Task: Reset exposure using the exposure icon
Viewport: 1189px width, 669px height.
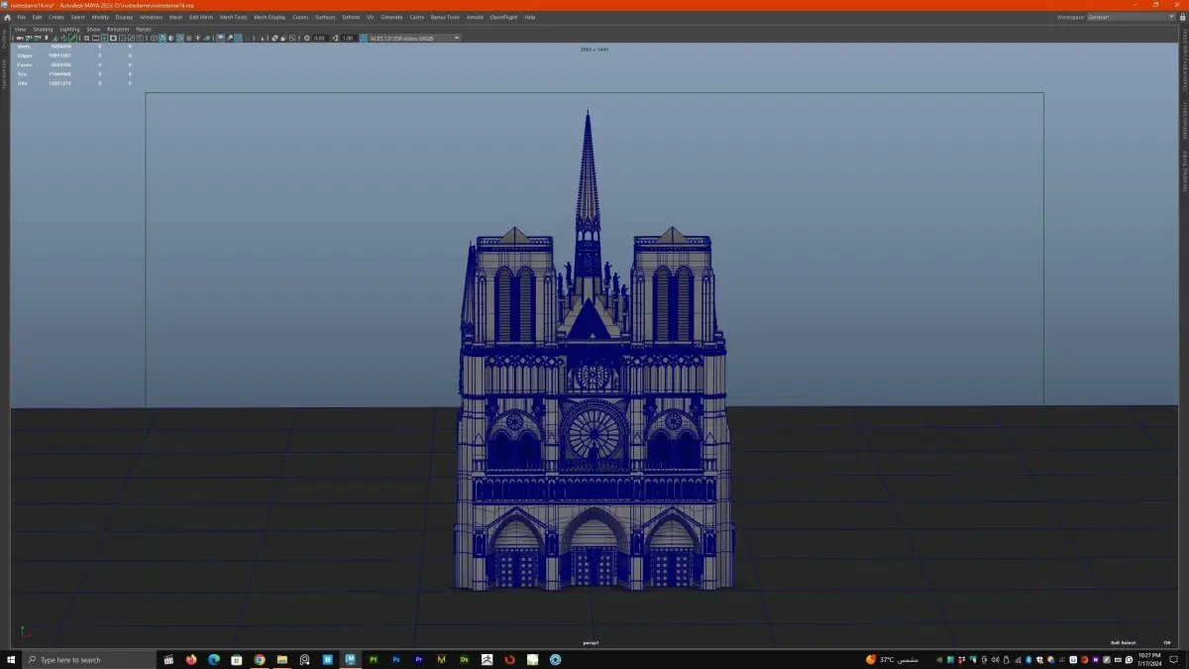Action: [306, 38]
